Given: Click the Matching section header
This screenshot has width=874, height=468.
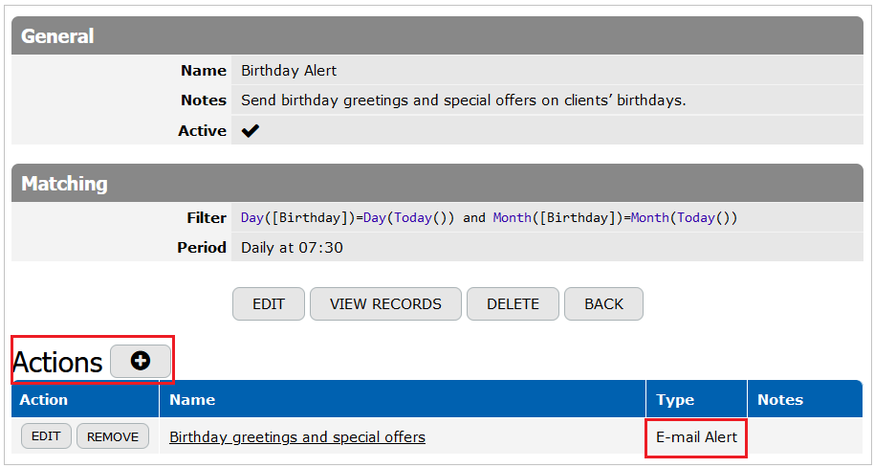Looking at the screenshot, I should pyautogui.click(x=437, y=183).
